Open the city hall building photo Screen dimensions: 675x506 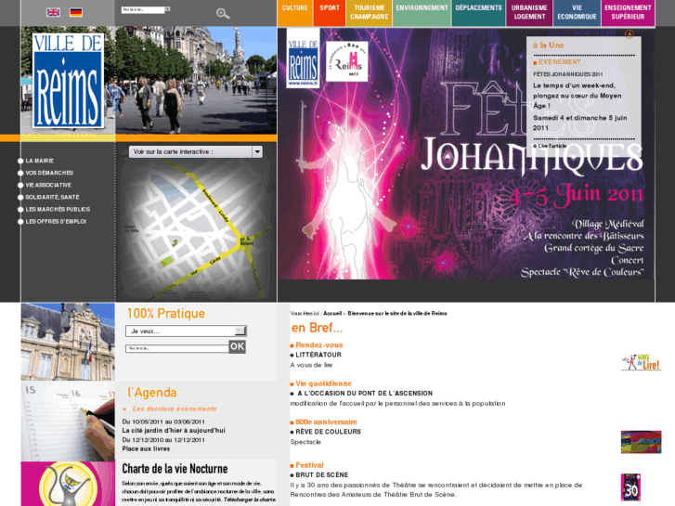pos(68,342)
